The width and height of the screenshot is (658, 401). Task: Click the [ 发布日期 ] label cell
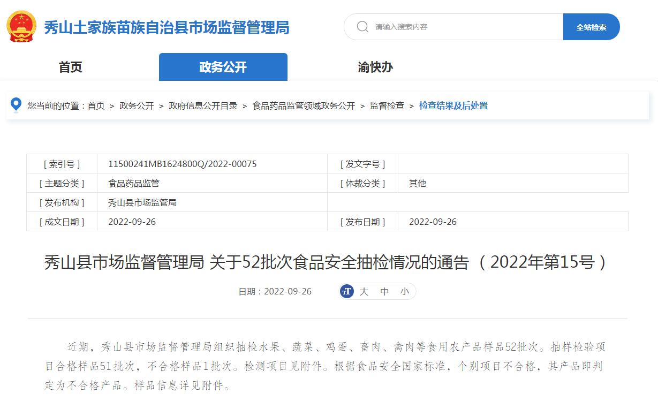362,222
